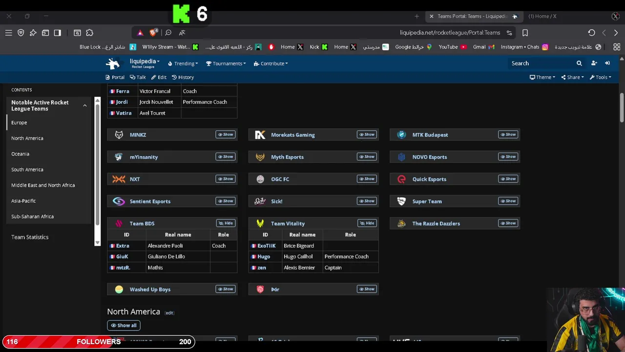The width and height of the screenshot is (625, 352).
Task: Select the Portal page tab
Action: click(x=115, y=77)
